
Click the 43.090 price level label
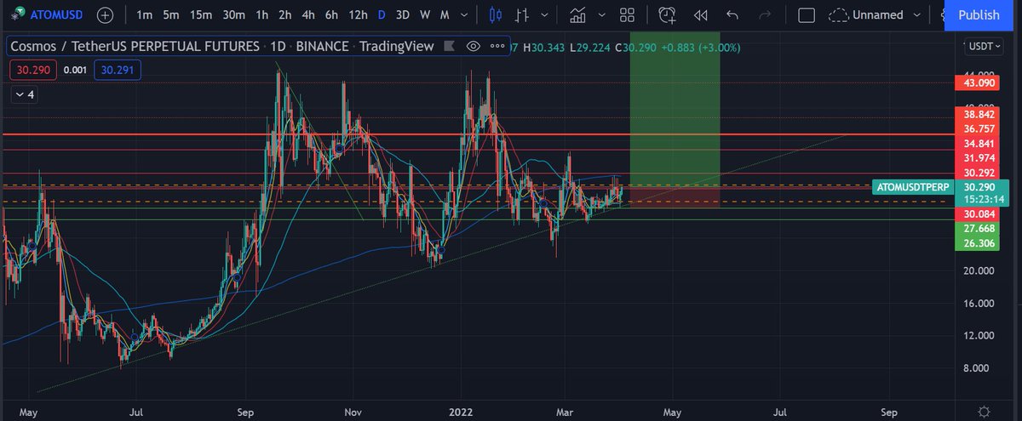[x=979, y=82]
